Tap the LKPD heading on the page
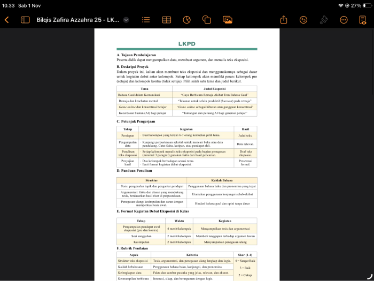The width and height of the screenshot is (374, 281). tap(187, 43)
